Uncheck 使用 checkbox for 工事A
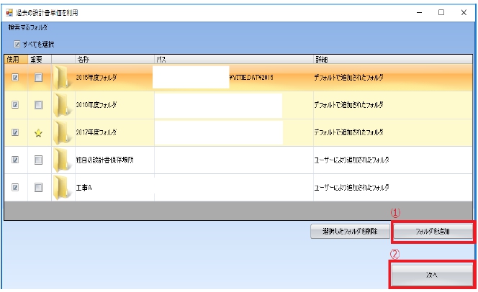 tap(15, 187)
